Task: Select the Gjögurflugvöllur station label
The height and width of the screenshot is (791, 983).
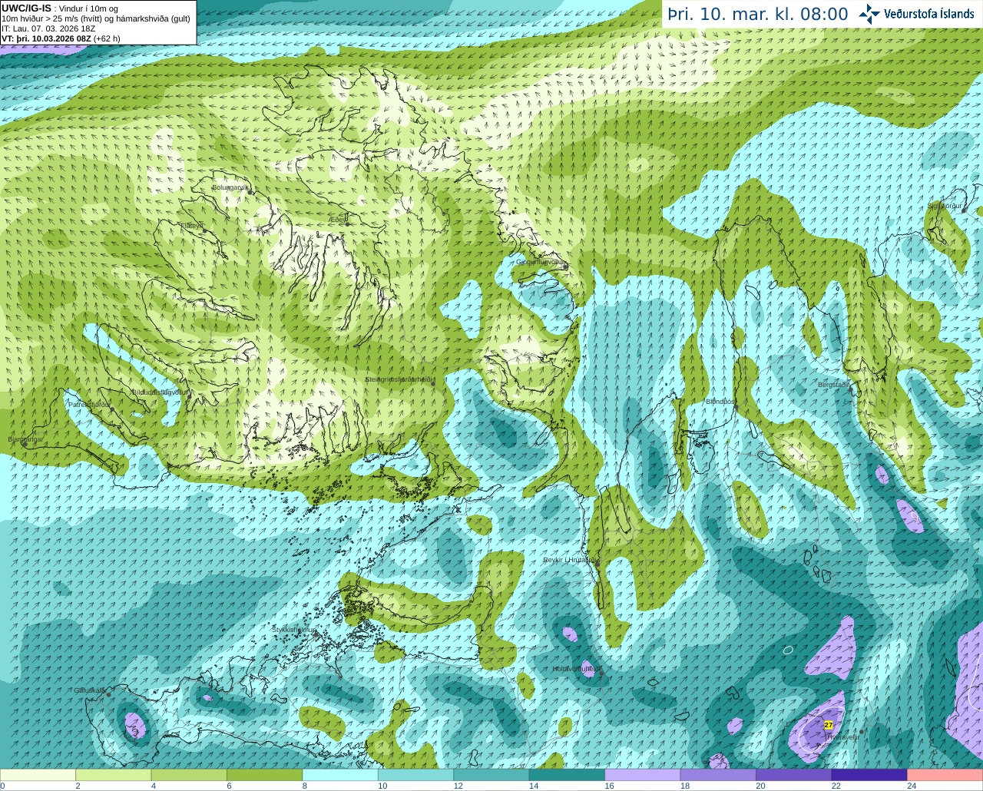Action: pos(541,262)
